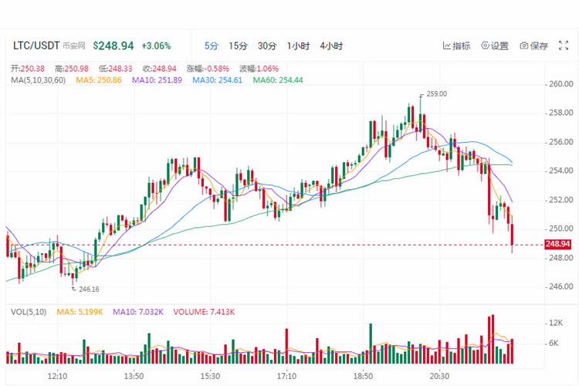Click the 波幅:1.06% value

(259, 69)
